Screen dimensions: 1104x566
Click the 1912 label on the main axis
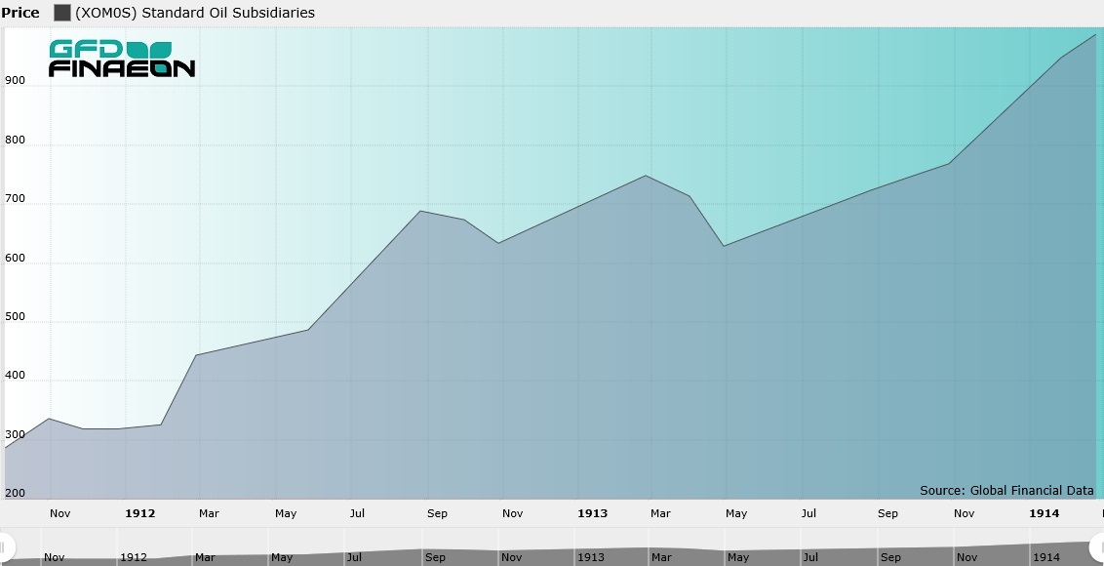pos(140,513)
